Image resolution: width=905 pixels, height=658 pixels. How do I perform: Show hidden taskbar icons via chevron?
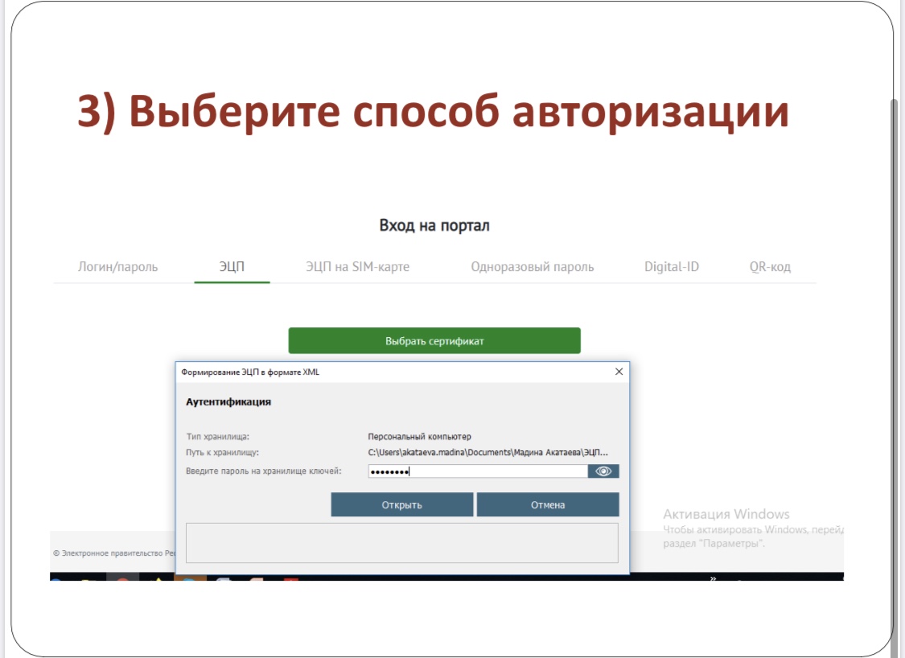click(x=713, y=578)
